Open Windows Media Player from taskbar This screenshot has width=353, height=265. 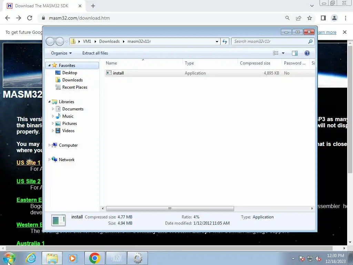point(73,258)
